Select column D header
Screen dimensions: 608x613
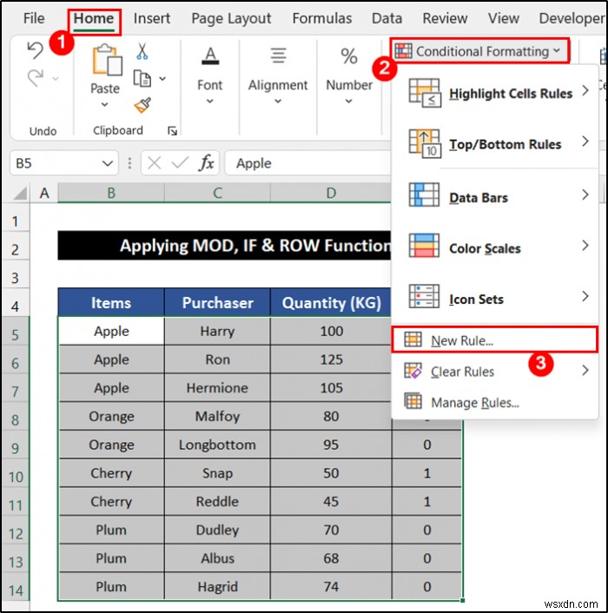331,193
